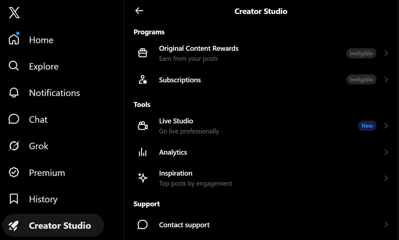The image size is (399, 240).
Task: Click the 'Earn from your posts' subtitle
Action: click(x=188, y=59)
